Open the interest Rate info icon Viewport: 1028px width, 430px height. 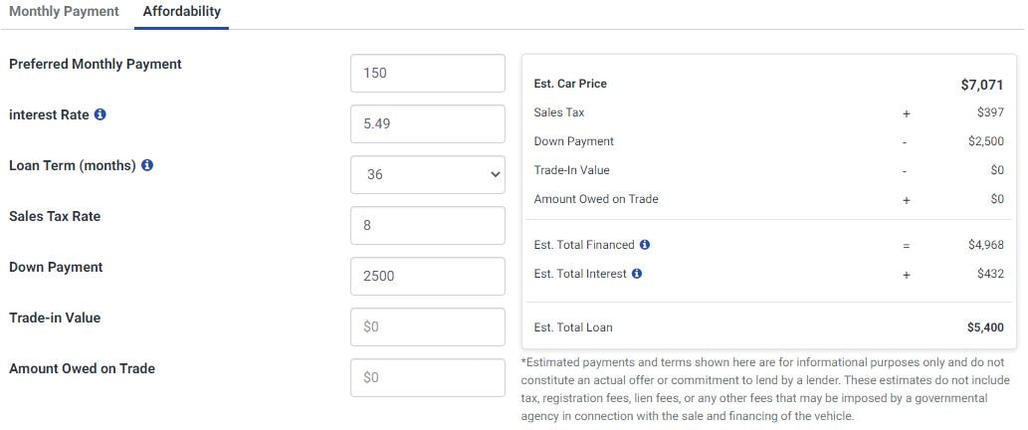click(100, 114)
